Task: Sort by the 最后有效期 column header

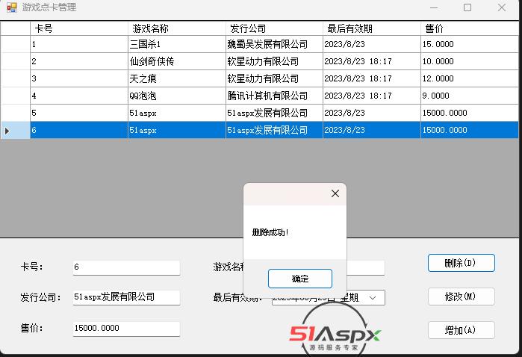Action: click(372, 28)
